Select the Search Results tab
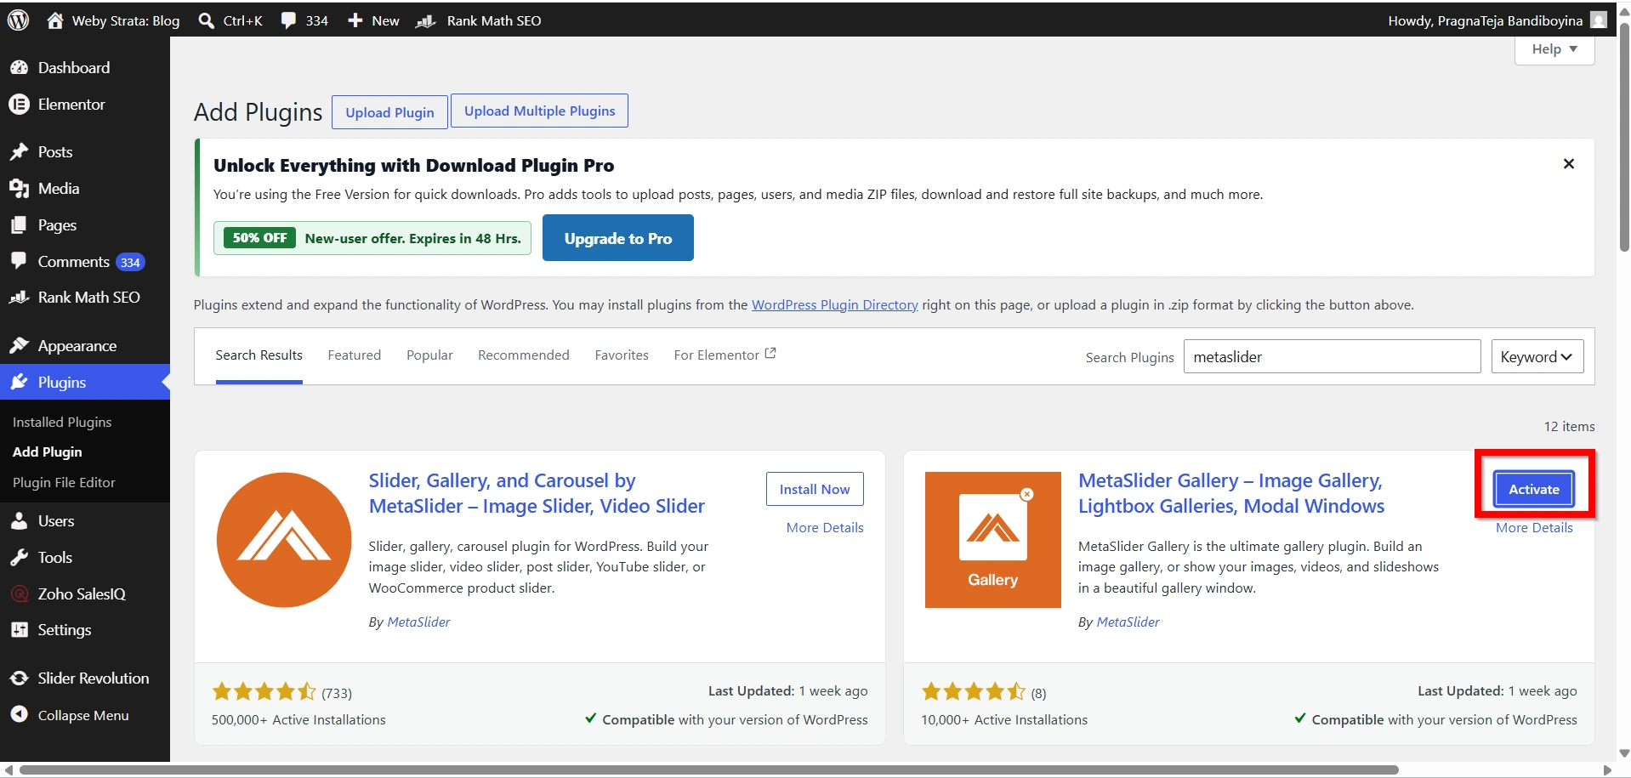 click(259, 355)
